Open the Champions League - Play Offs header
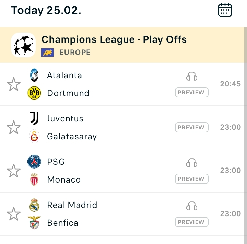This screenshot has width=247, height=244. [x=114, y=40]
